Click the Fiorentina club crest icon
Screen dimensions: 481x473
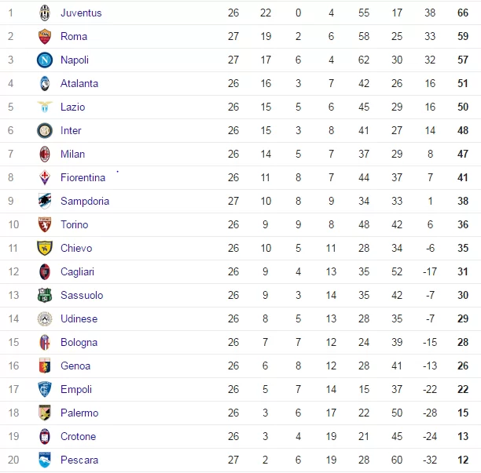44,177
